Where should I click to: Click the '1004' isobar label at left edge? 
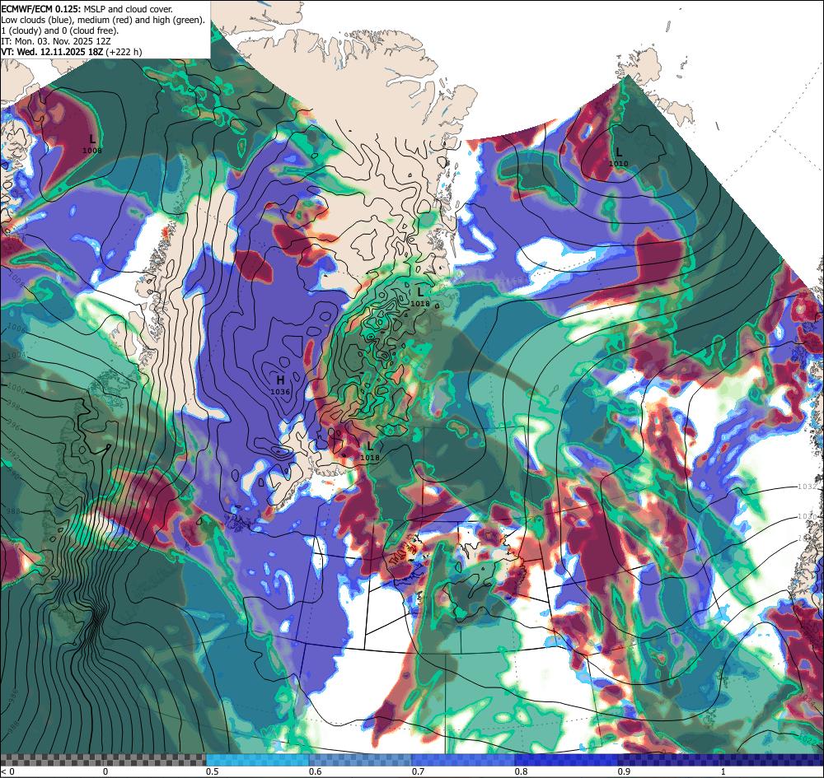16,356
